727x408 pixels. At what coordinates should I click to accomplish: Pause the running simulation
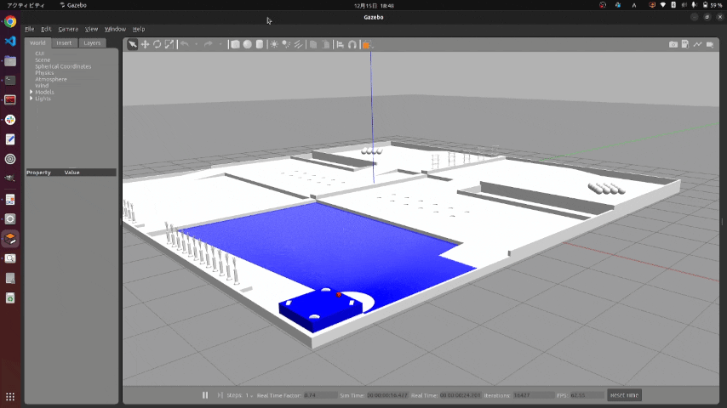click(205, 395)
